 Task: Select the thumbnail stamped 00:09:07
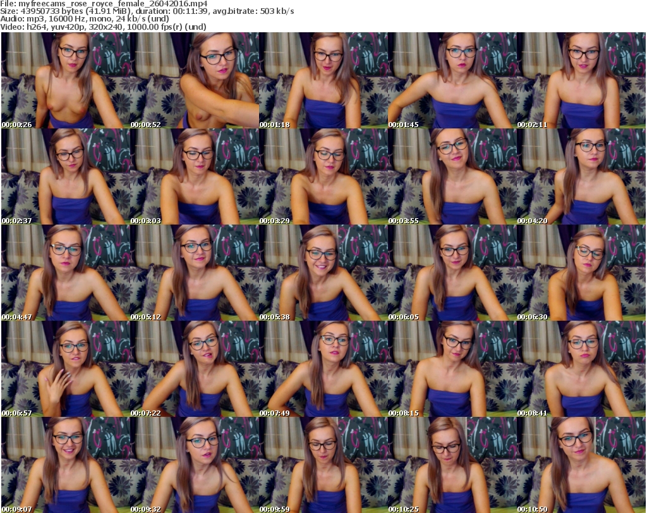click(x=66, y=465)
